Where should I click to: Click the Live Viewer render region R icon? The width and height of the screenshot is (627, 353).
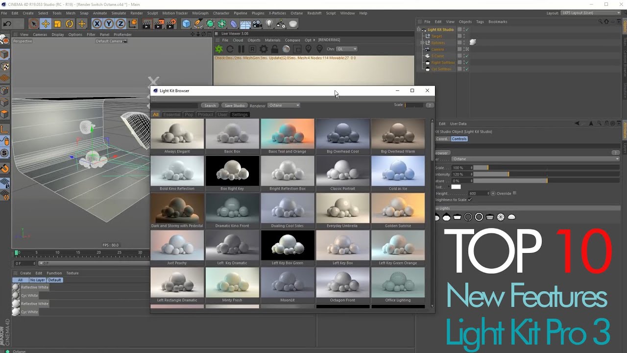[x=252, y=49]
